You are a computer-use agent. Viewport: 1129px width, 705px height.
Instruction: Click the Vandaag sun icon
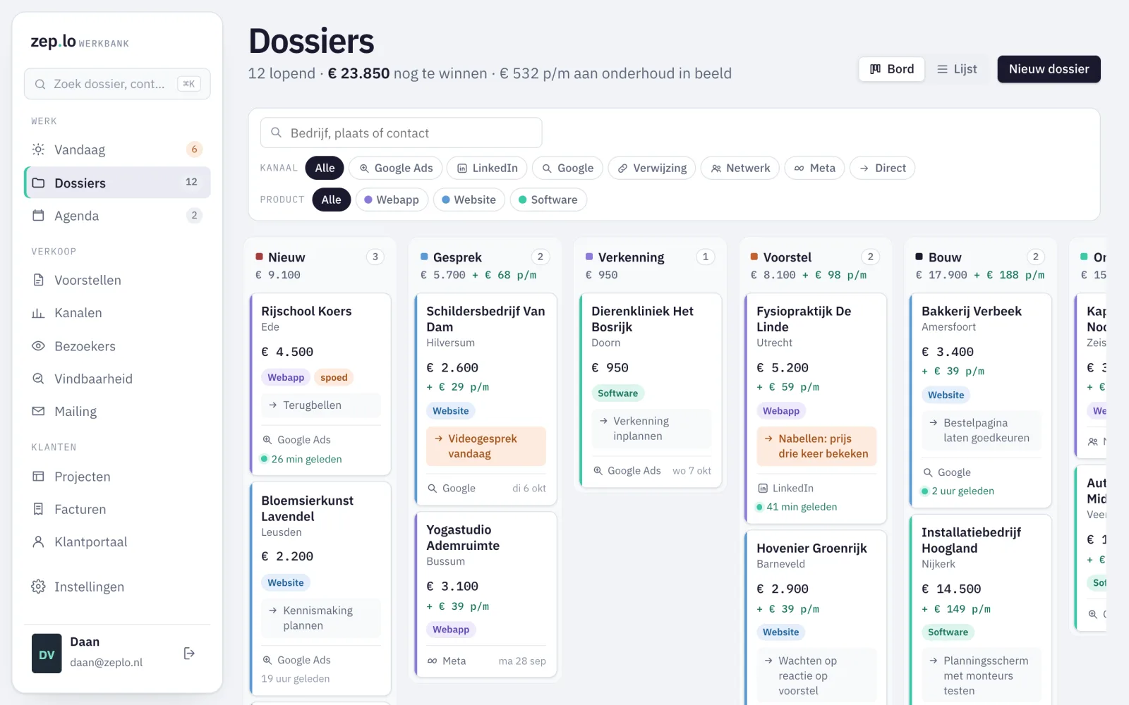[x=39, y=149]
